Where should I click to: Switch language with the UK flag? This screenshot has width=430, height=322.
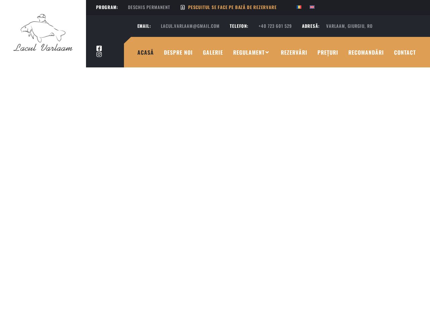(x=312, y=7)
